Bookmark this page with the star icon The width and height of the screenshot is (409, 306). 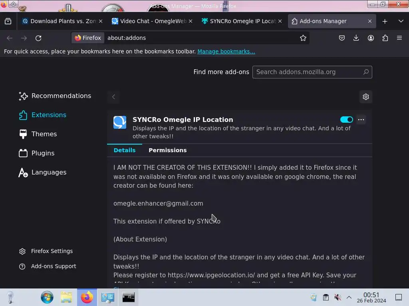(x=303, y=38)
